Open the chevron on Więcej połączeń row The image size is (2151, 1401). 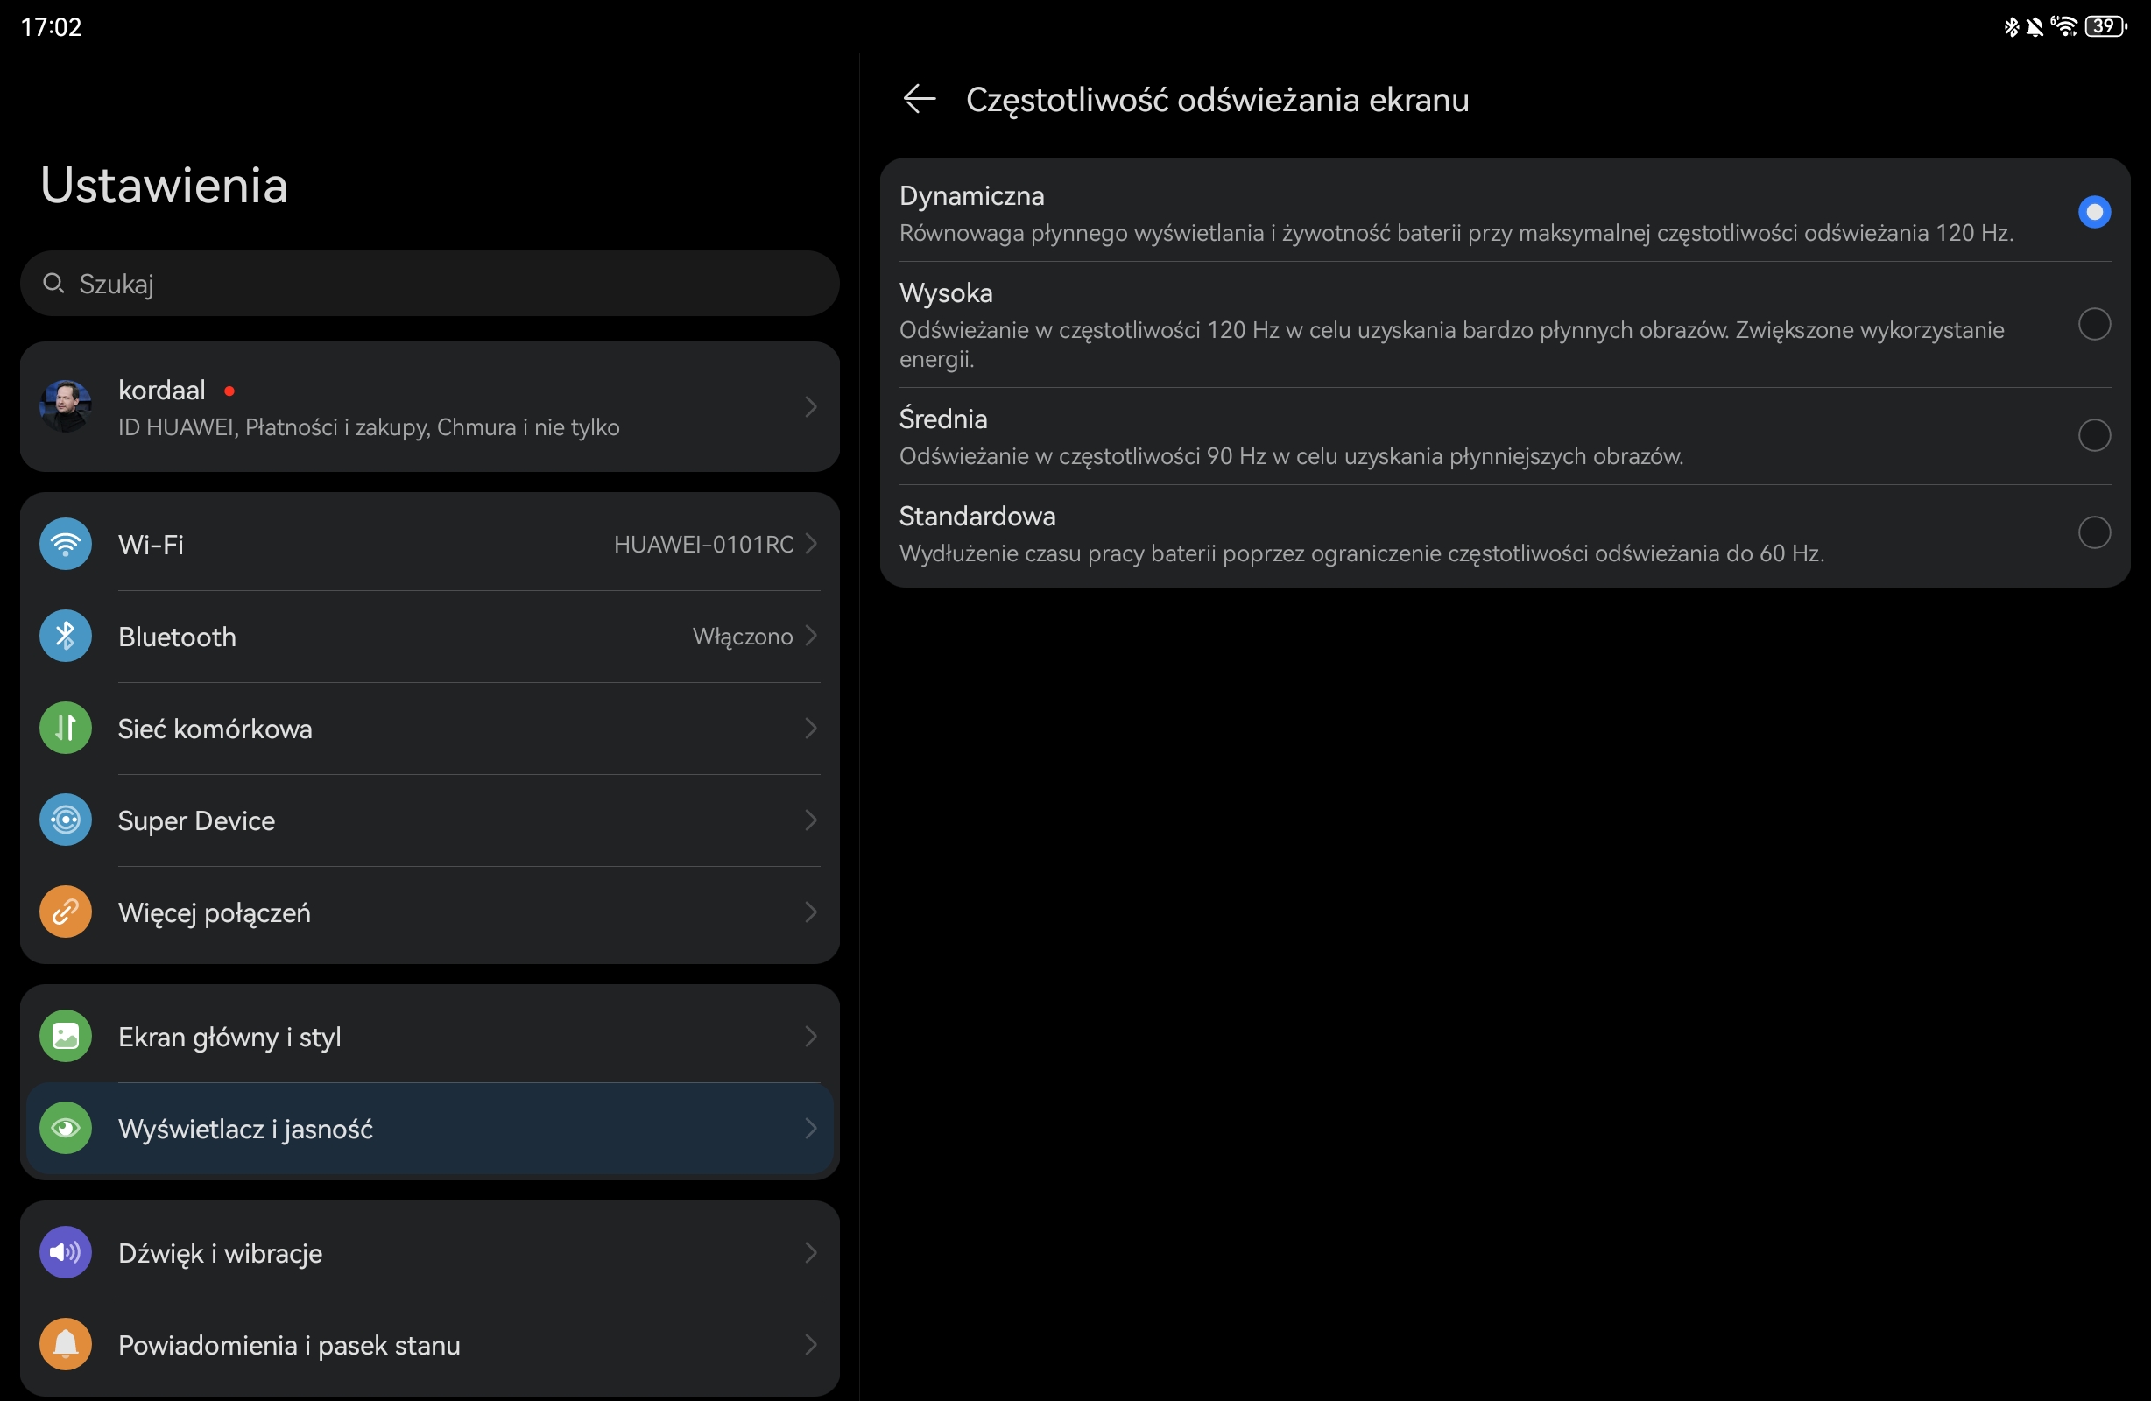(811, 913)
